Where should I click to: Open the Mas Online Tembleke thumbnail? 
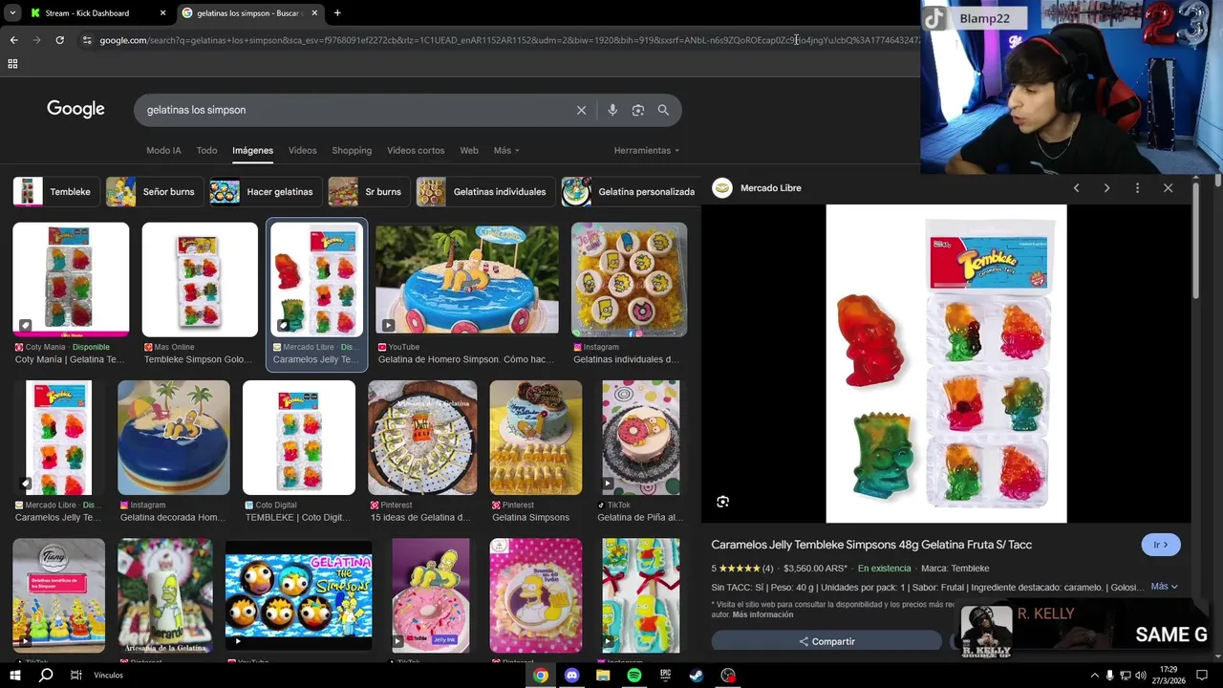coord(200,280)
